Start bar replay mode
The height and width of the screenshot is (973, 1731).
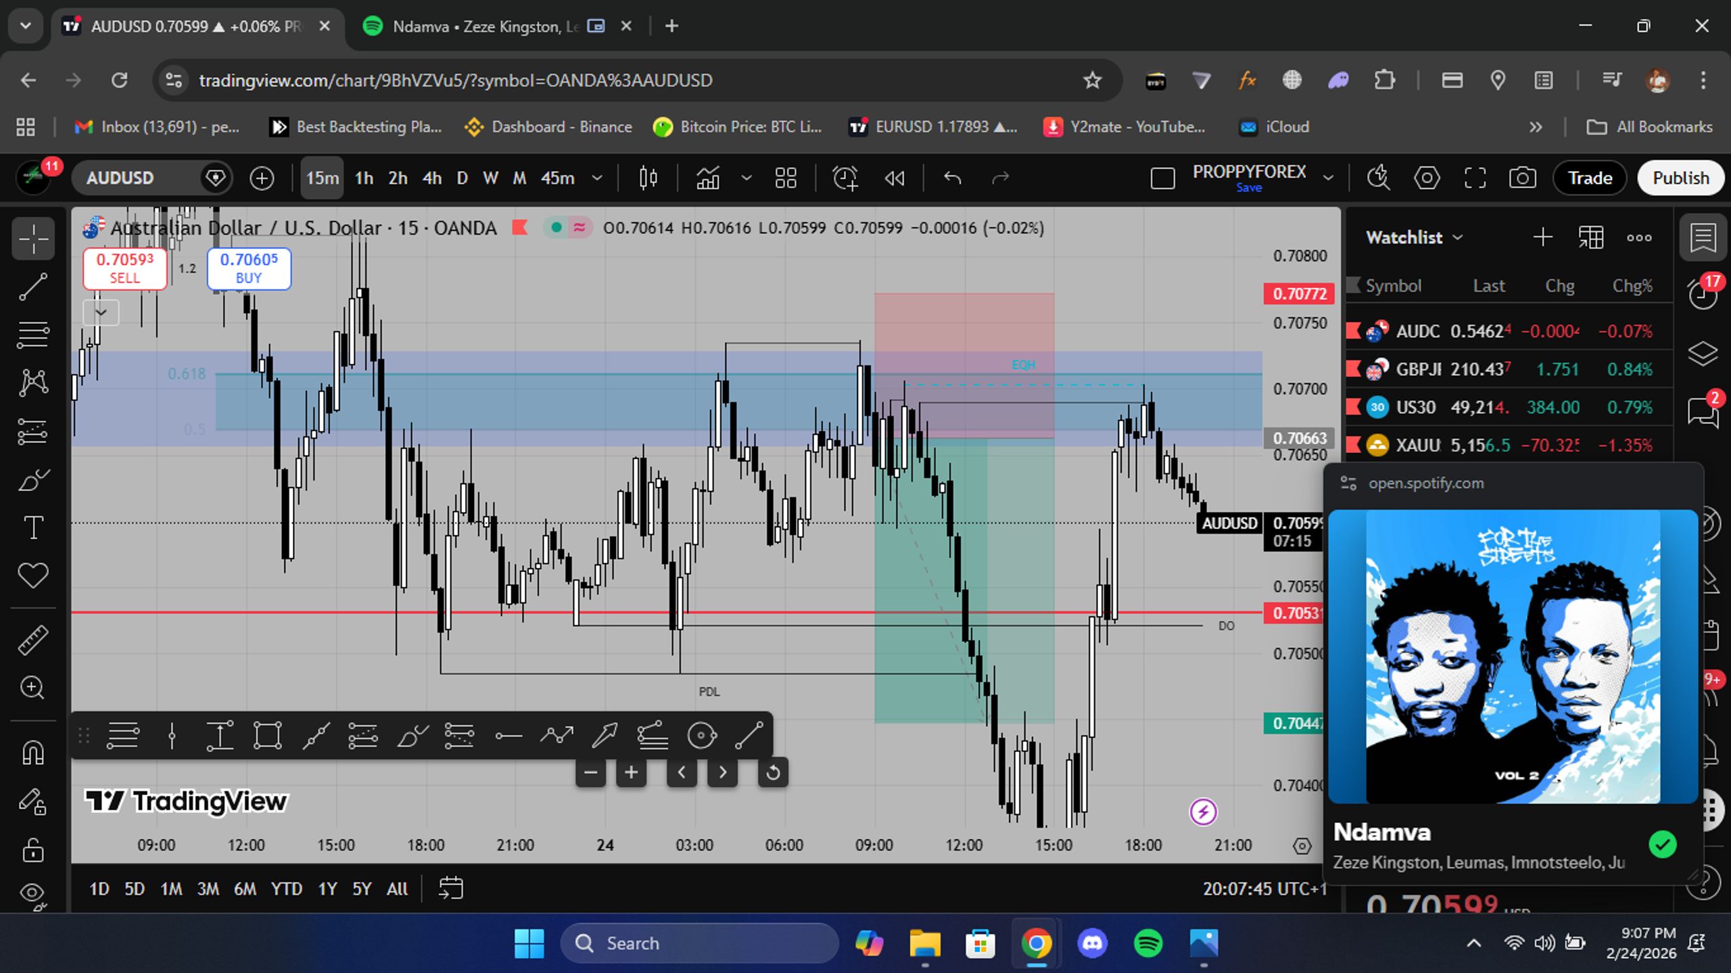click(894, 178)
